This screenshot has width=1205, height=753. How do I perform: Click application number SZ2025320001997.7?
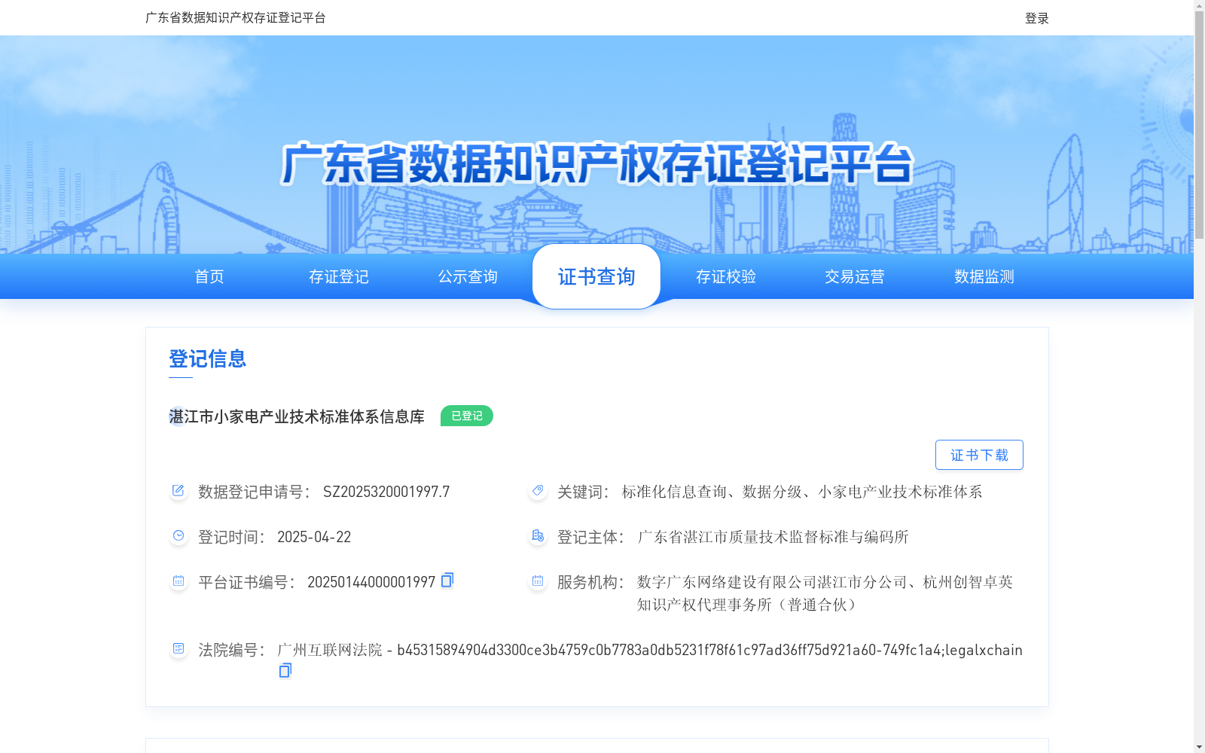(x=386, y=492)
